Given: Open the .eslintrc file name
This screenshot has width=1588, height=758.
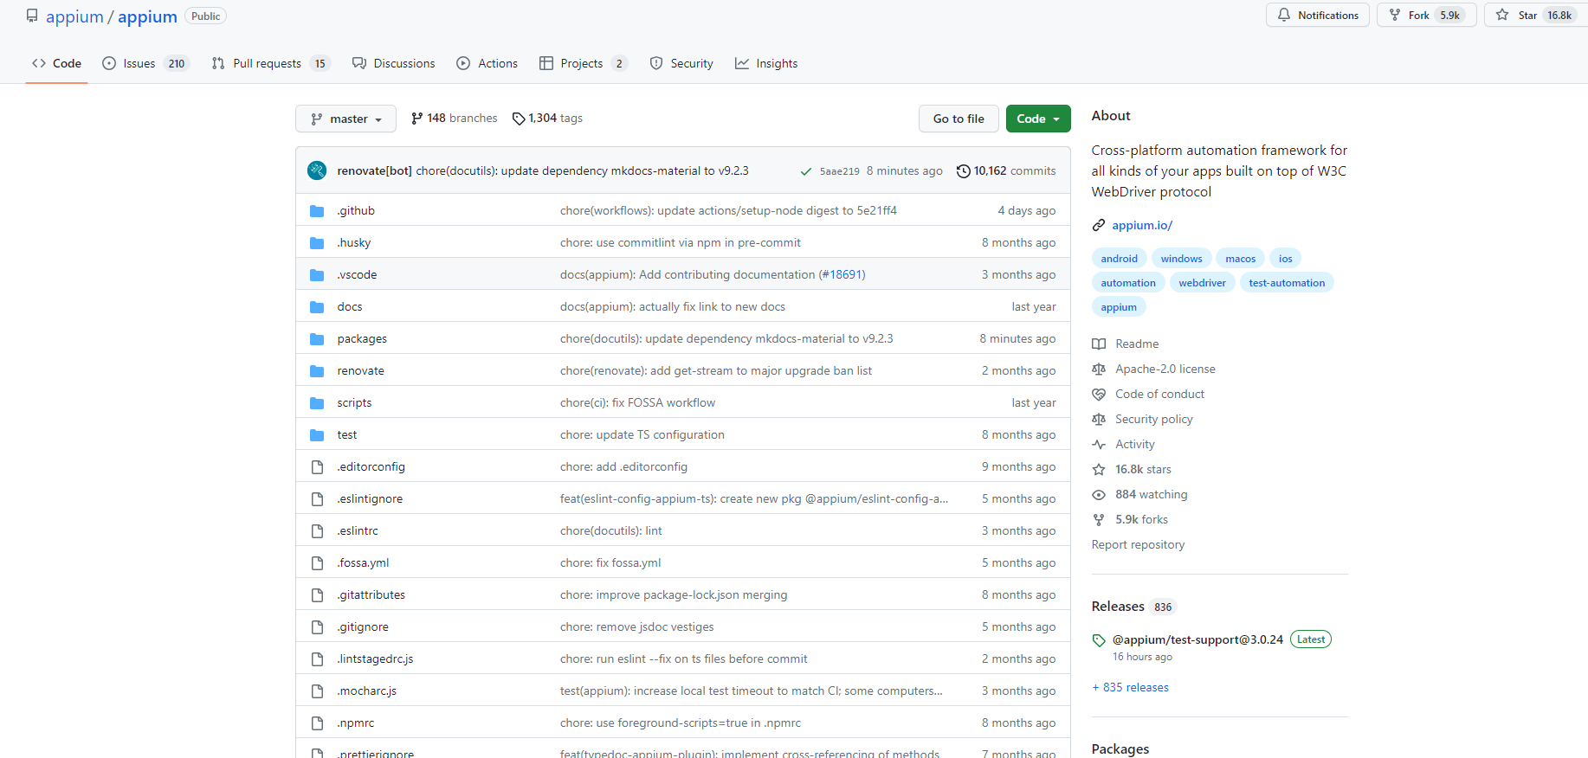Looking at the screenshot, I should click(358, 531).
